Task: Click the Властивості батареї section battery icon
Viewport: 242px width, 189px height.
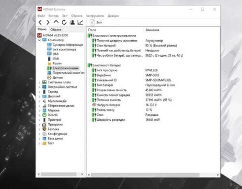Action: [90, 65]
